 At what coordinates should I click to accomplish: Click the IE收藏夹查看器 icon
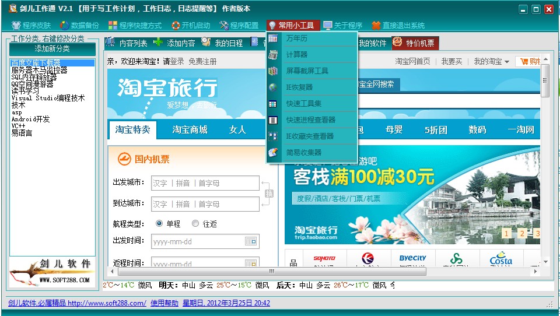tap(273, 136)
